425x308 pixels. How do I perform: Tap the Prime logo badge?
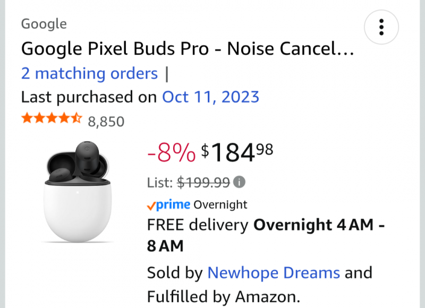click(168, 204)
